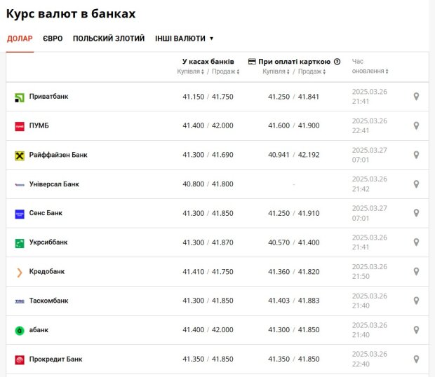
Task: Open the Приватбанк bank name link
Action: (49, 97)
